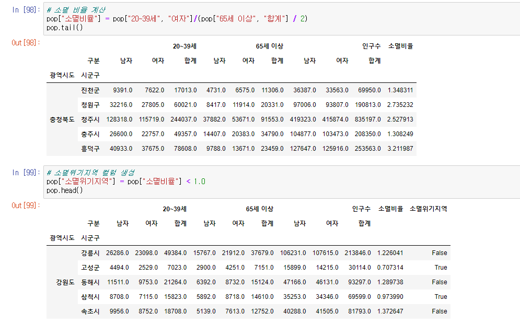The width and height of the screenshot is (520, 326).
Task: Click the pop.head() code line
Action: [x=65, y=190]
